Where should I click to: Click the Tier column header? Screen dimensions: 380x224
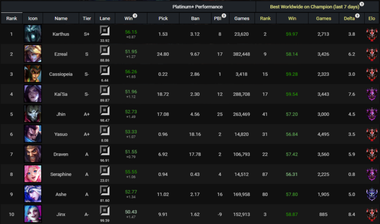pos(86,19)
